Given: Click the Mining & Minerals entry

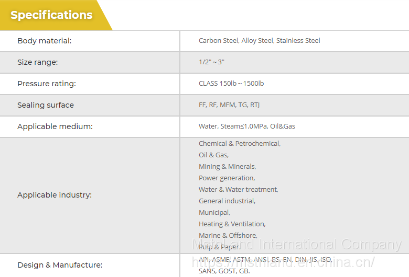Looking at the screenshot, I should (227, 167).
